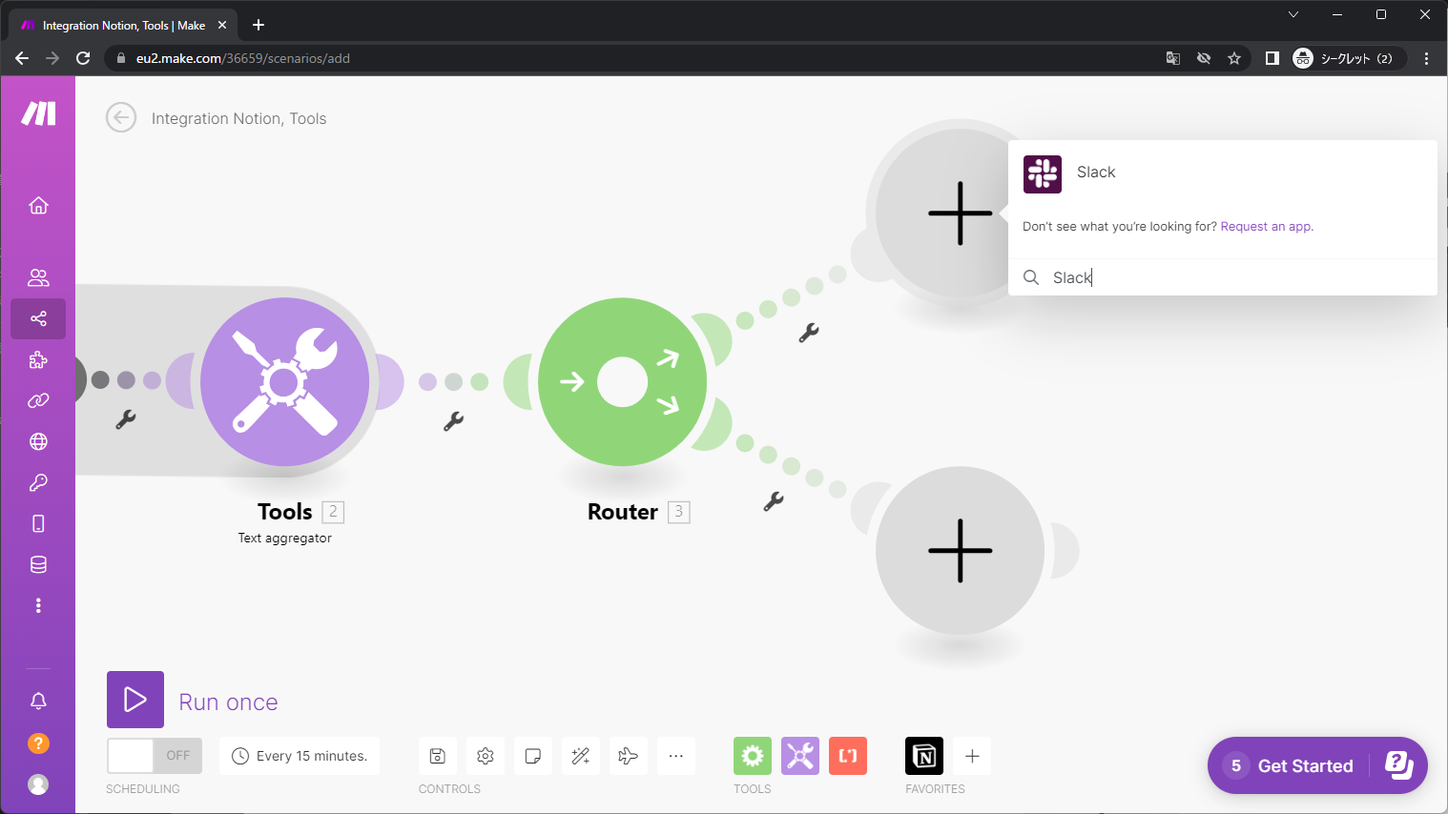Expand the sidebar More three-dot menu
The width and height of the screenshot is (1448, 814).
click(38, 605)
